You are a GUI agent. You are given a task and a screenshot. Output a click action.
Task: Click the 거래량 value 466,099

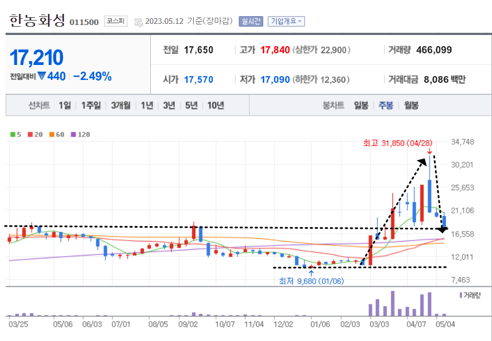[434, 50]
